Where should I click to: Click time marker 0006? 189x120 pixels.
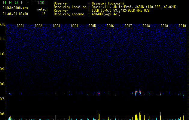[x=110, y=25]
